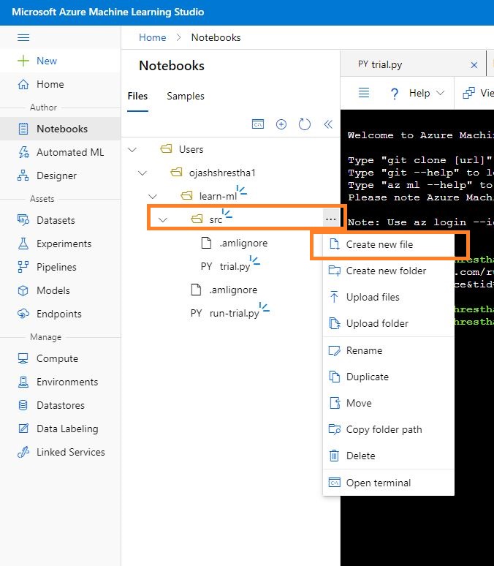Choose Move from context menu
The width and height of the screenshot is (494, 566).
point(388,403)
